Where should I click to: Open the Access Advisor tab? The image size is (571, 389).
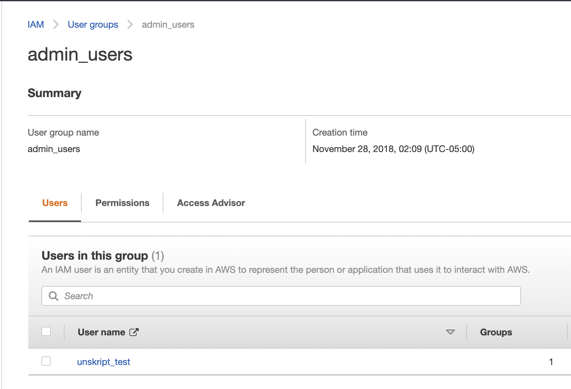pos(211,203)
